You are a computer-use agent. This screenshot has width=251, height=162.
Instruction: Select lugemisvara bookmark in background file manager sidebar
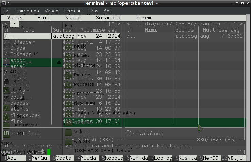[25, 125]
